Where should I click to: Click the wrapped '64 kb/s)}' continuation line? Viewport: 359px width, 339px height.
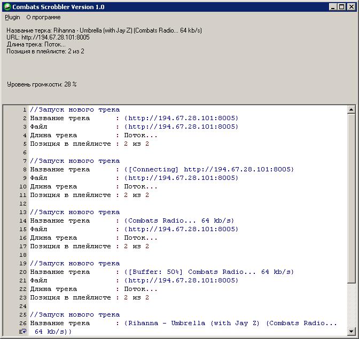pos(53,332)
